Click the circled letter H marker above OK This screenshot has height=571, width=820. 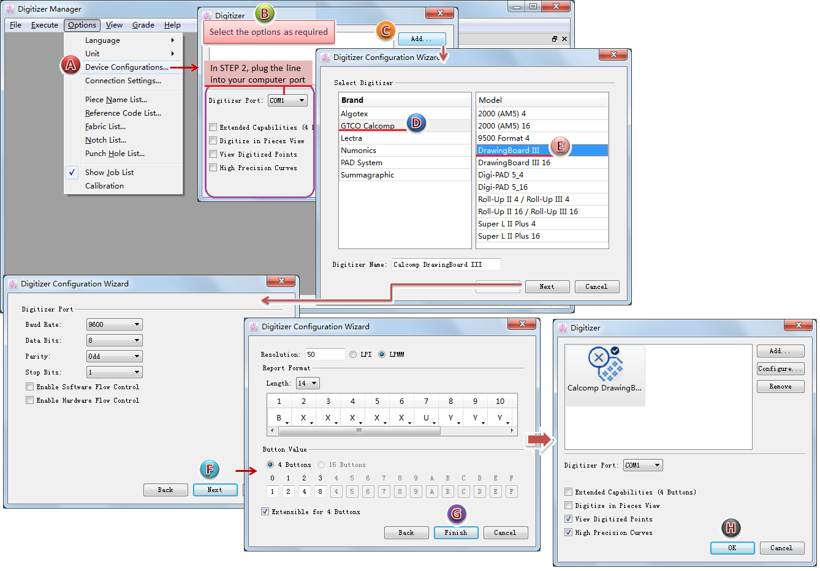pos(731,528)
